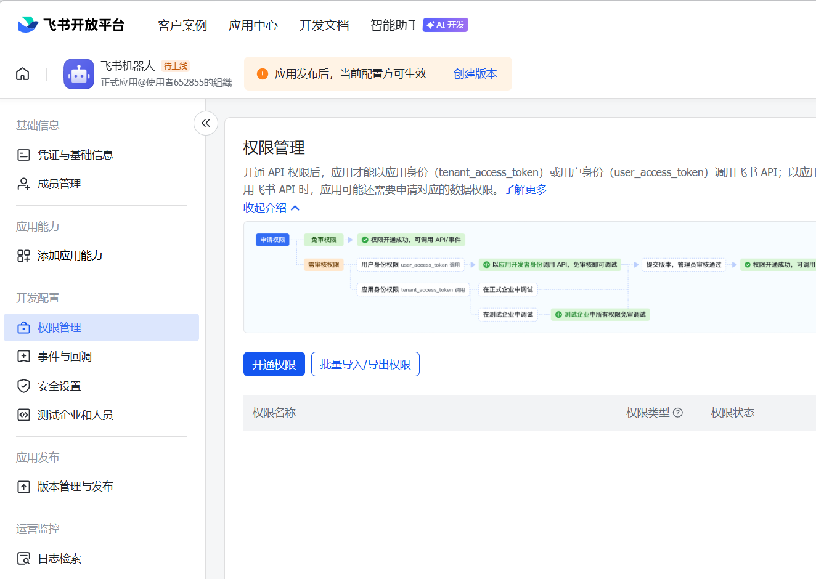Click 了解更多 link
Image resolution: width=816 pixels, height=579 pixels.
click(525, 190)
